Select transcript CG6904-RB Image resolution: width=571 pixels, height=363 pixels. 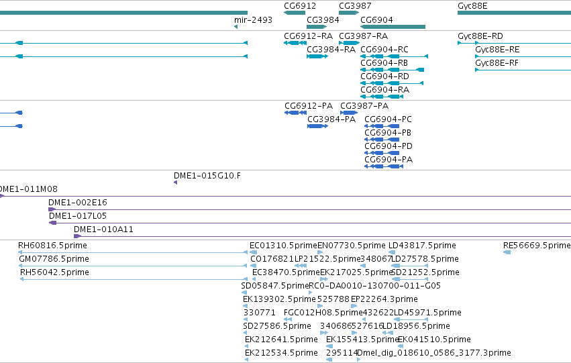pos(393,70)
